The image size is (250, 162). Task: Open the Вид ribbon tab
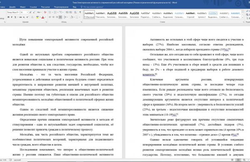pos(75,7)
